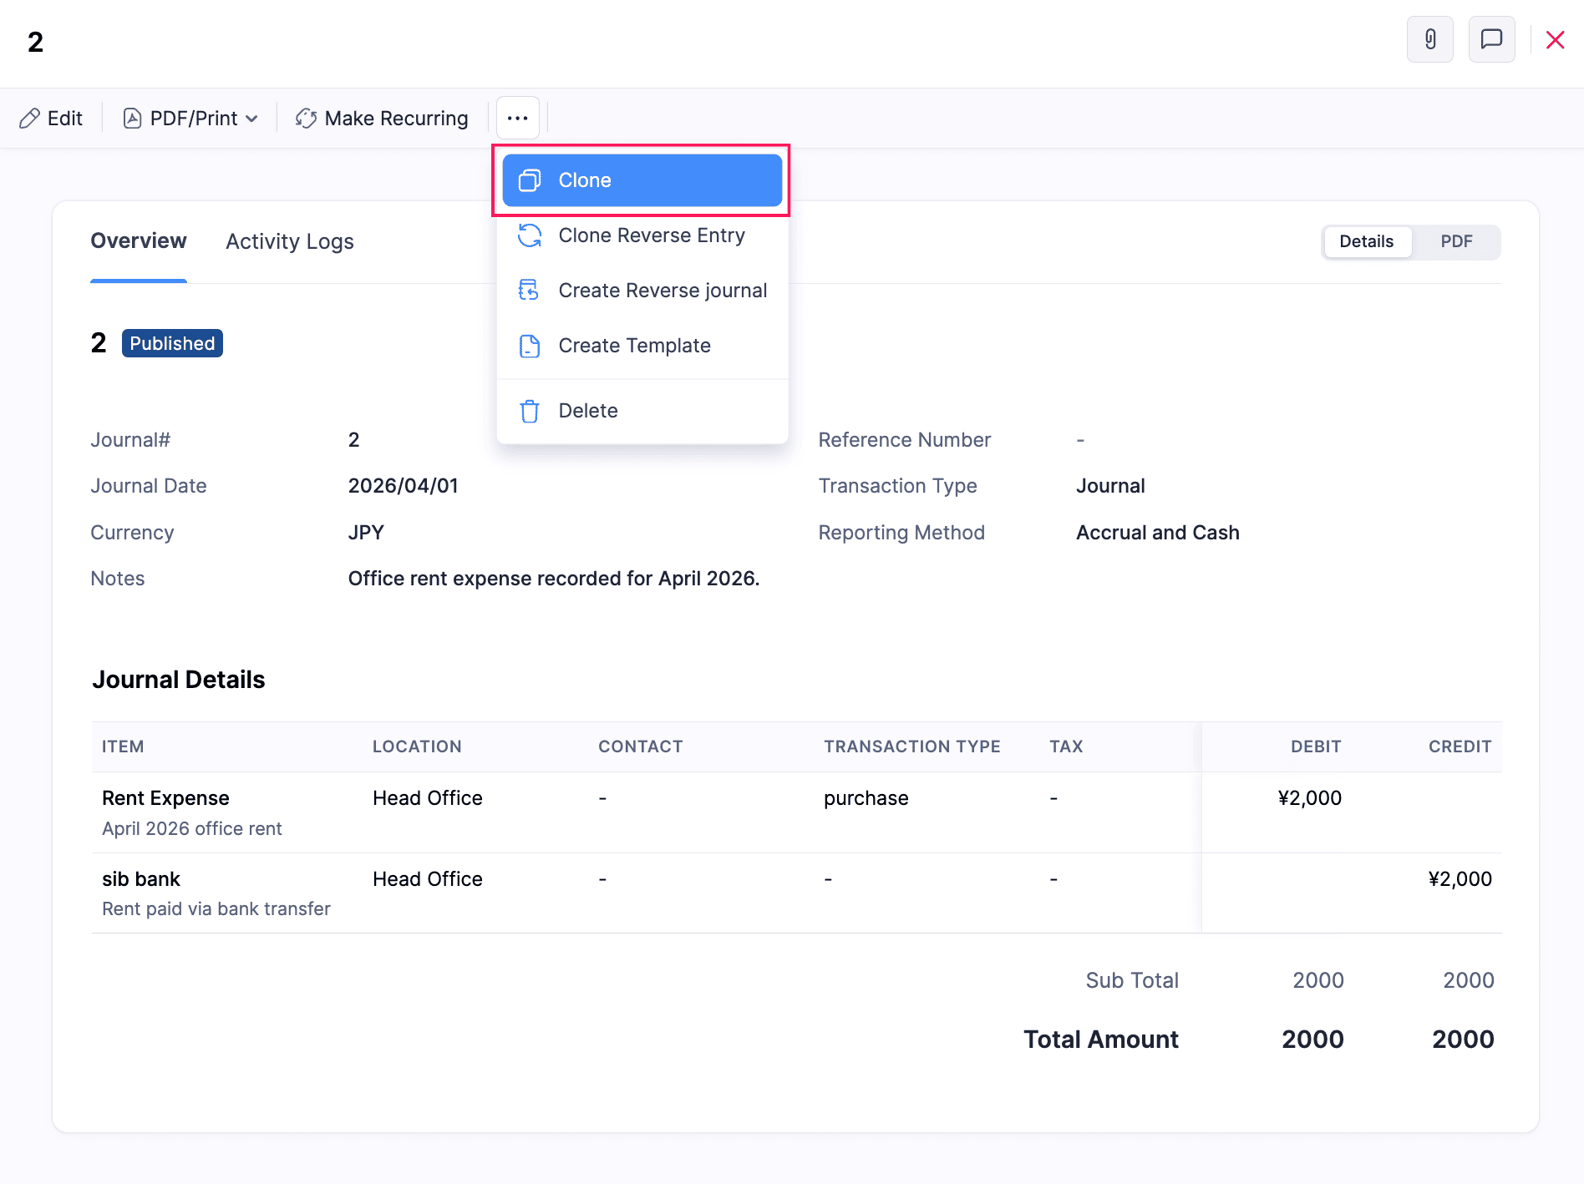Close the journal panel with the X
1584x1184 pixels.
1554,40
